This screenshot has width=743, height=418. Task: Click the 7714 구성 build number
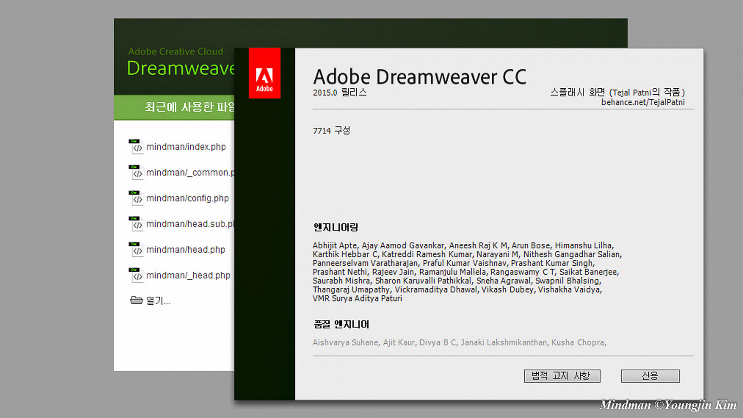point(331,131)
